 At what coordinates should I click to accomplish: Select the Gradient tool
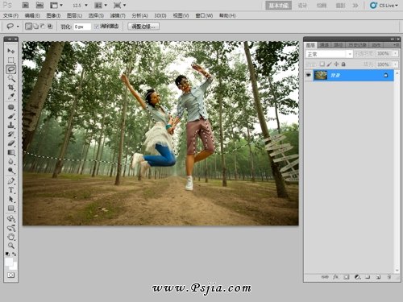[x=11, y=152]
